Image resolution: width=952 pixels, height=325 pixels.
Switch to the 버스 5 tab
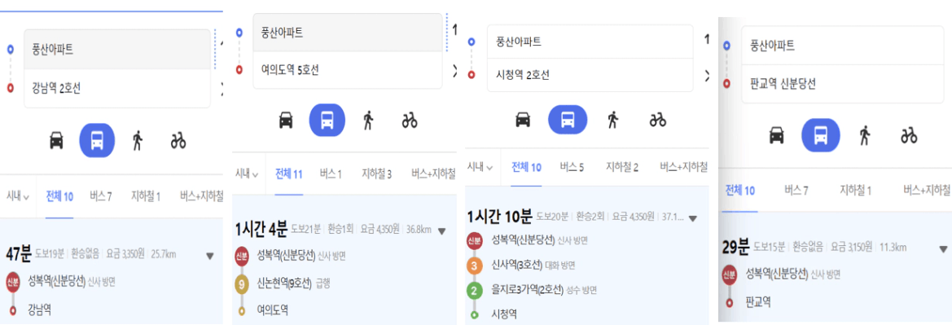tap(572, 167)
